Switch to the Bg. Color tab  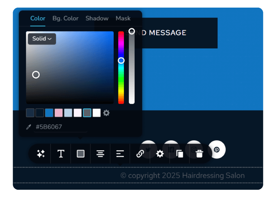click(x=66, y=18)
